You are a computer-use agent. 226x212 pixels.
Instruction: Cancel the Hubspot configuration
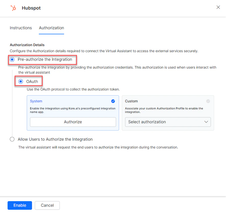click(x=47, y=205)
